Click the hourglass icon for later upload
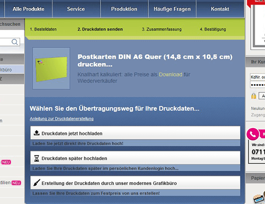265x204 pixels. pyautogui.click(x=37, y=158)
